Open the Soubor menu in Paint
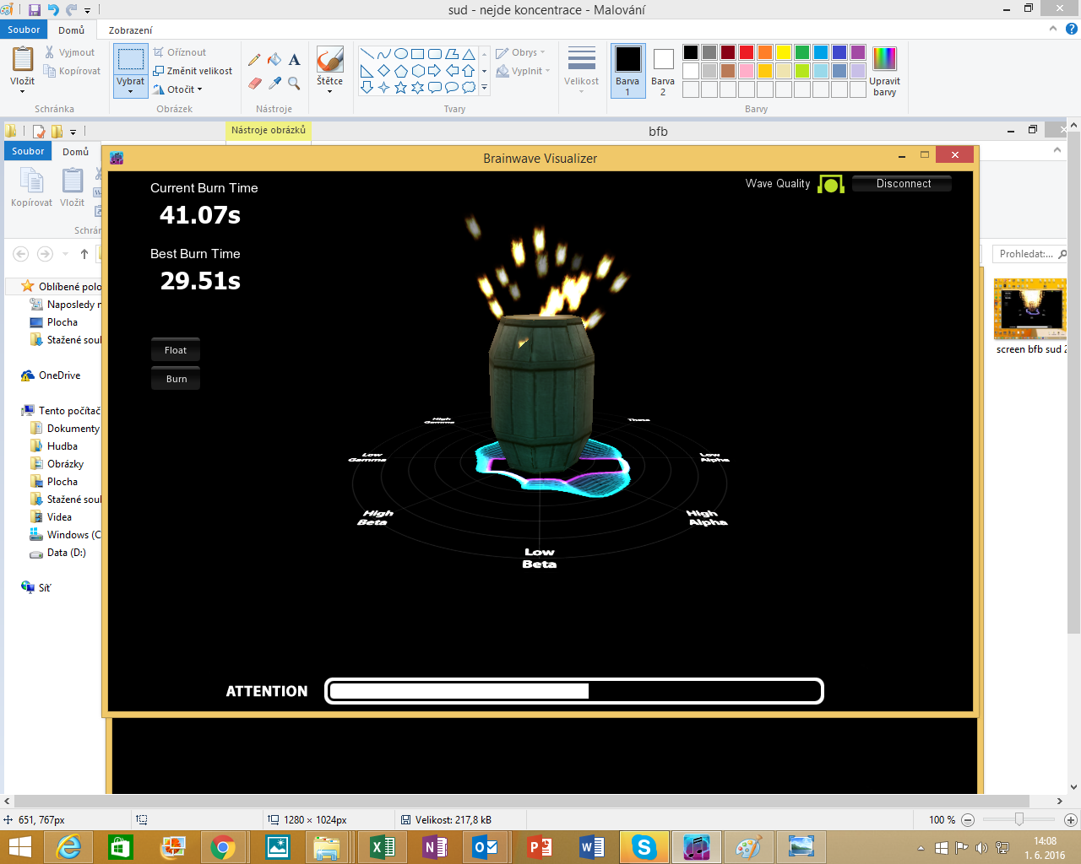This screenshot has width=1081, height=864. point(24,30)
